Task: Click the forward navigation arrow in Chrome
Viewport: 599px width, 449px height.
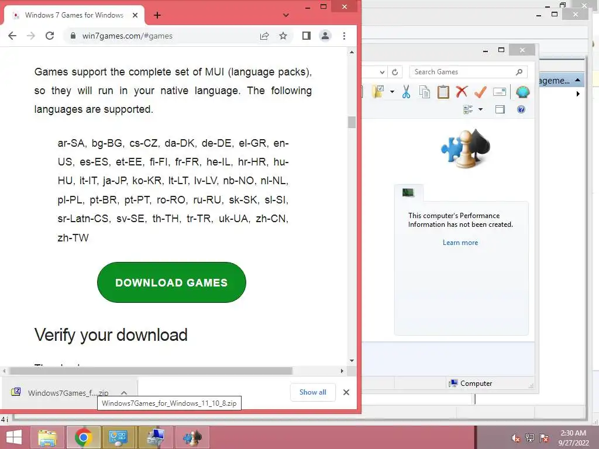Action: coord(31,36)
